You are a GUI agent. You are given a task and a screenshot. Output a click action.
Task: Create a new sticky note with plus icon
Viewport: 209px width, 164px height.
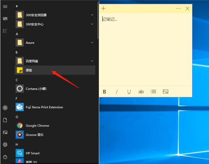[x=103, y=8]
